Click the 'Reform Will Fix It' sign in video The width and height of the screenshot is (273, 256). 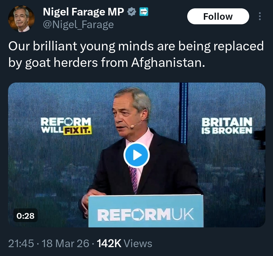click(x=66, y=126)
